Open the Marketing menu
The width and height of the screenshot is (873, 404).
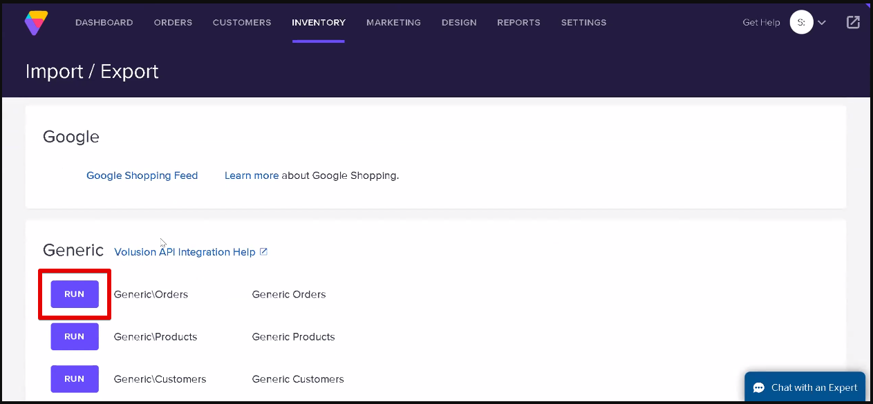pos(393,23)
